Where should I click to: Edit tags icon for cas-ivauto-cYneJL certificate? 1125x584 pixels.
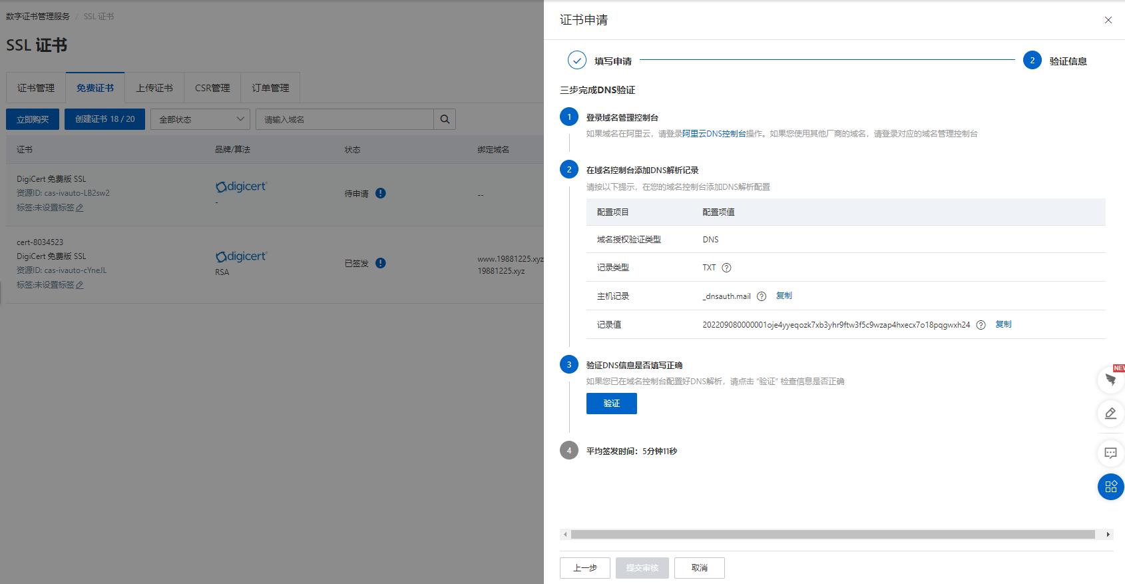[x=80, y=285]
